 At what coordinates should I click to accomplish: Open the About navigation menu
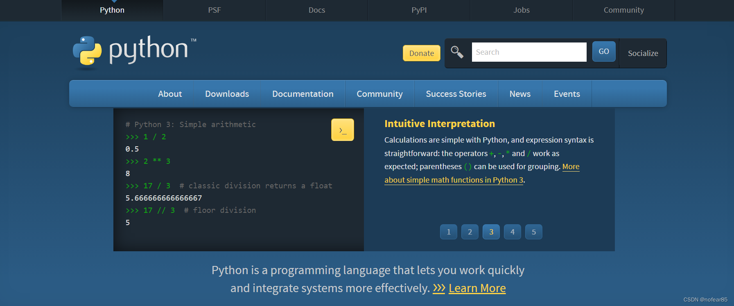coord(170,94)
